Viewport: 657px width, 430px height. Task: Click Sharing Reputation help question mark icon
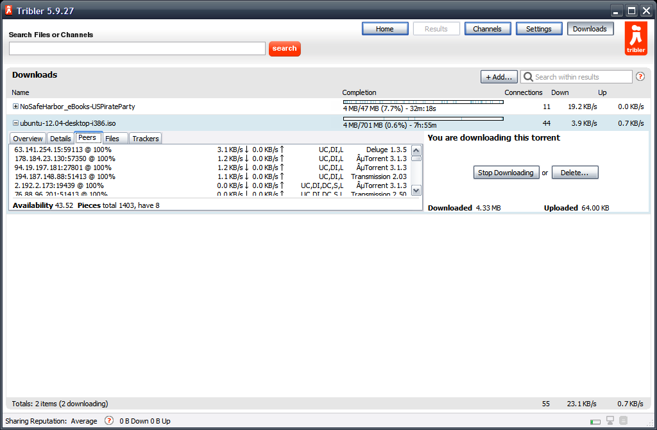click(x=109, y=420)
